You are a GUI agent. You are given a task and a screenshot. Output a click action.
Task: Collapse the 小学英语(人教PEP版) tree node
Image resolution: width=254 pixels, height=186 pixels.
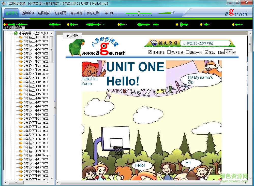point(11,33)
